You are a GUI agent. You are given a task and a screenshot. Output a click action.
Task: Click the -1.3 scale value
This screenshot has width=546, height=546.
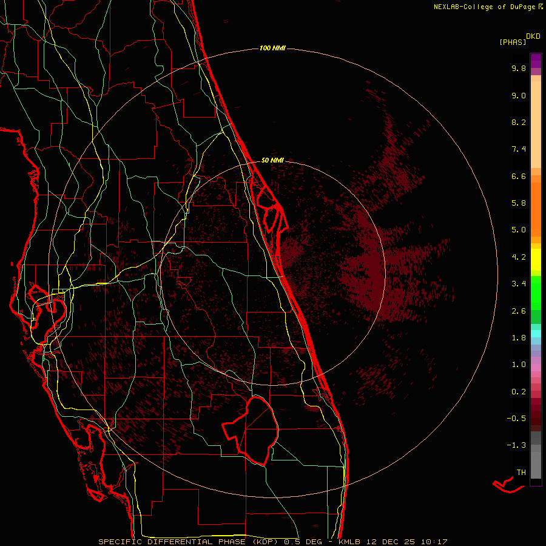point(516,445)
